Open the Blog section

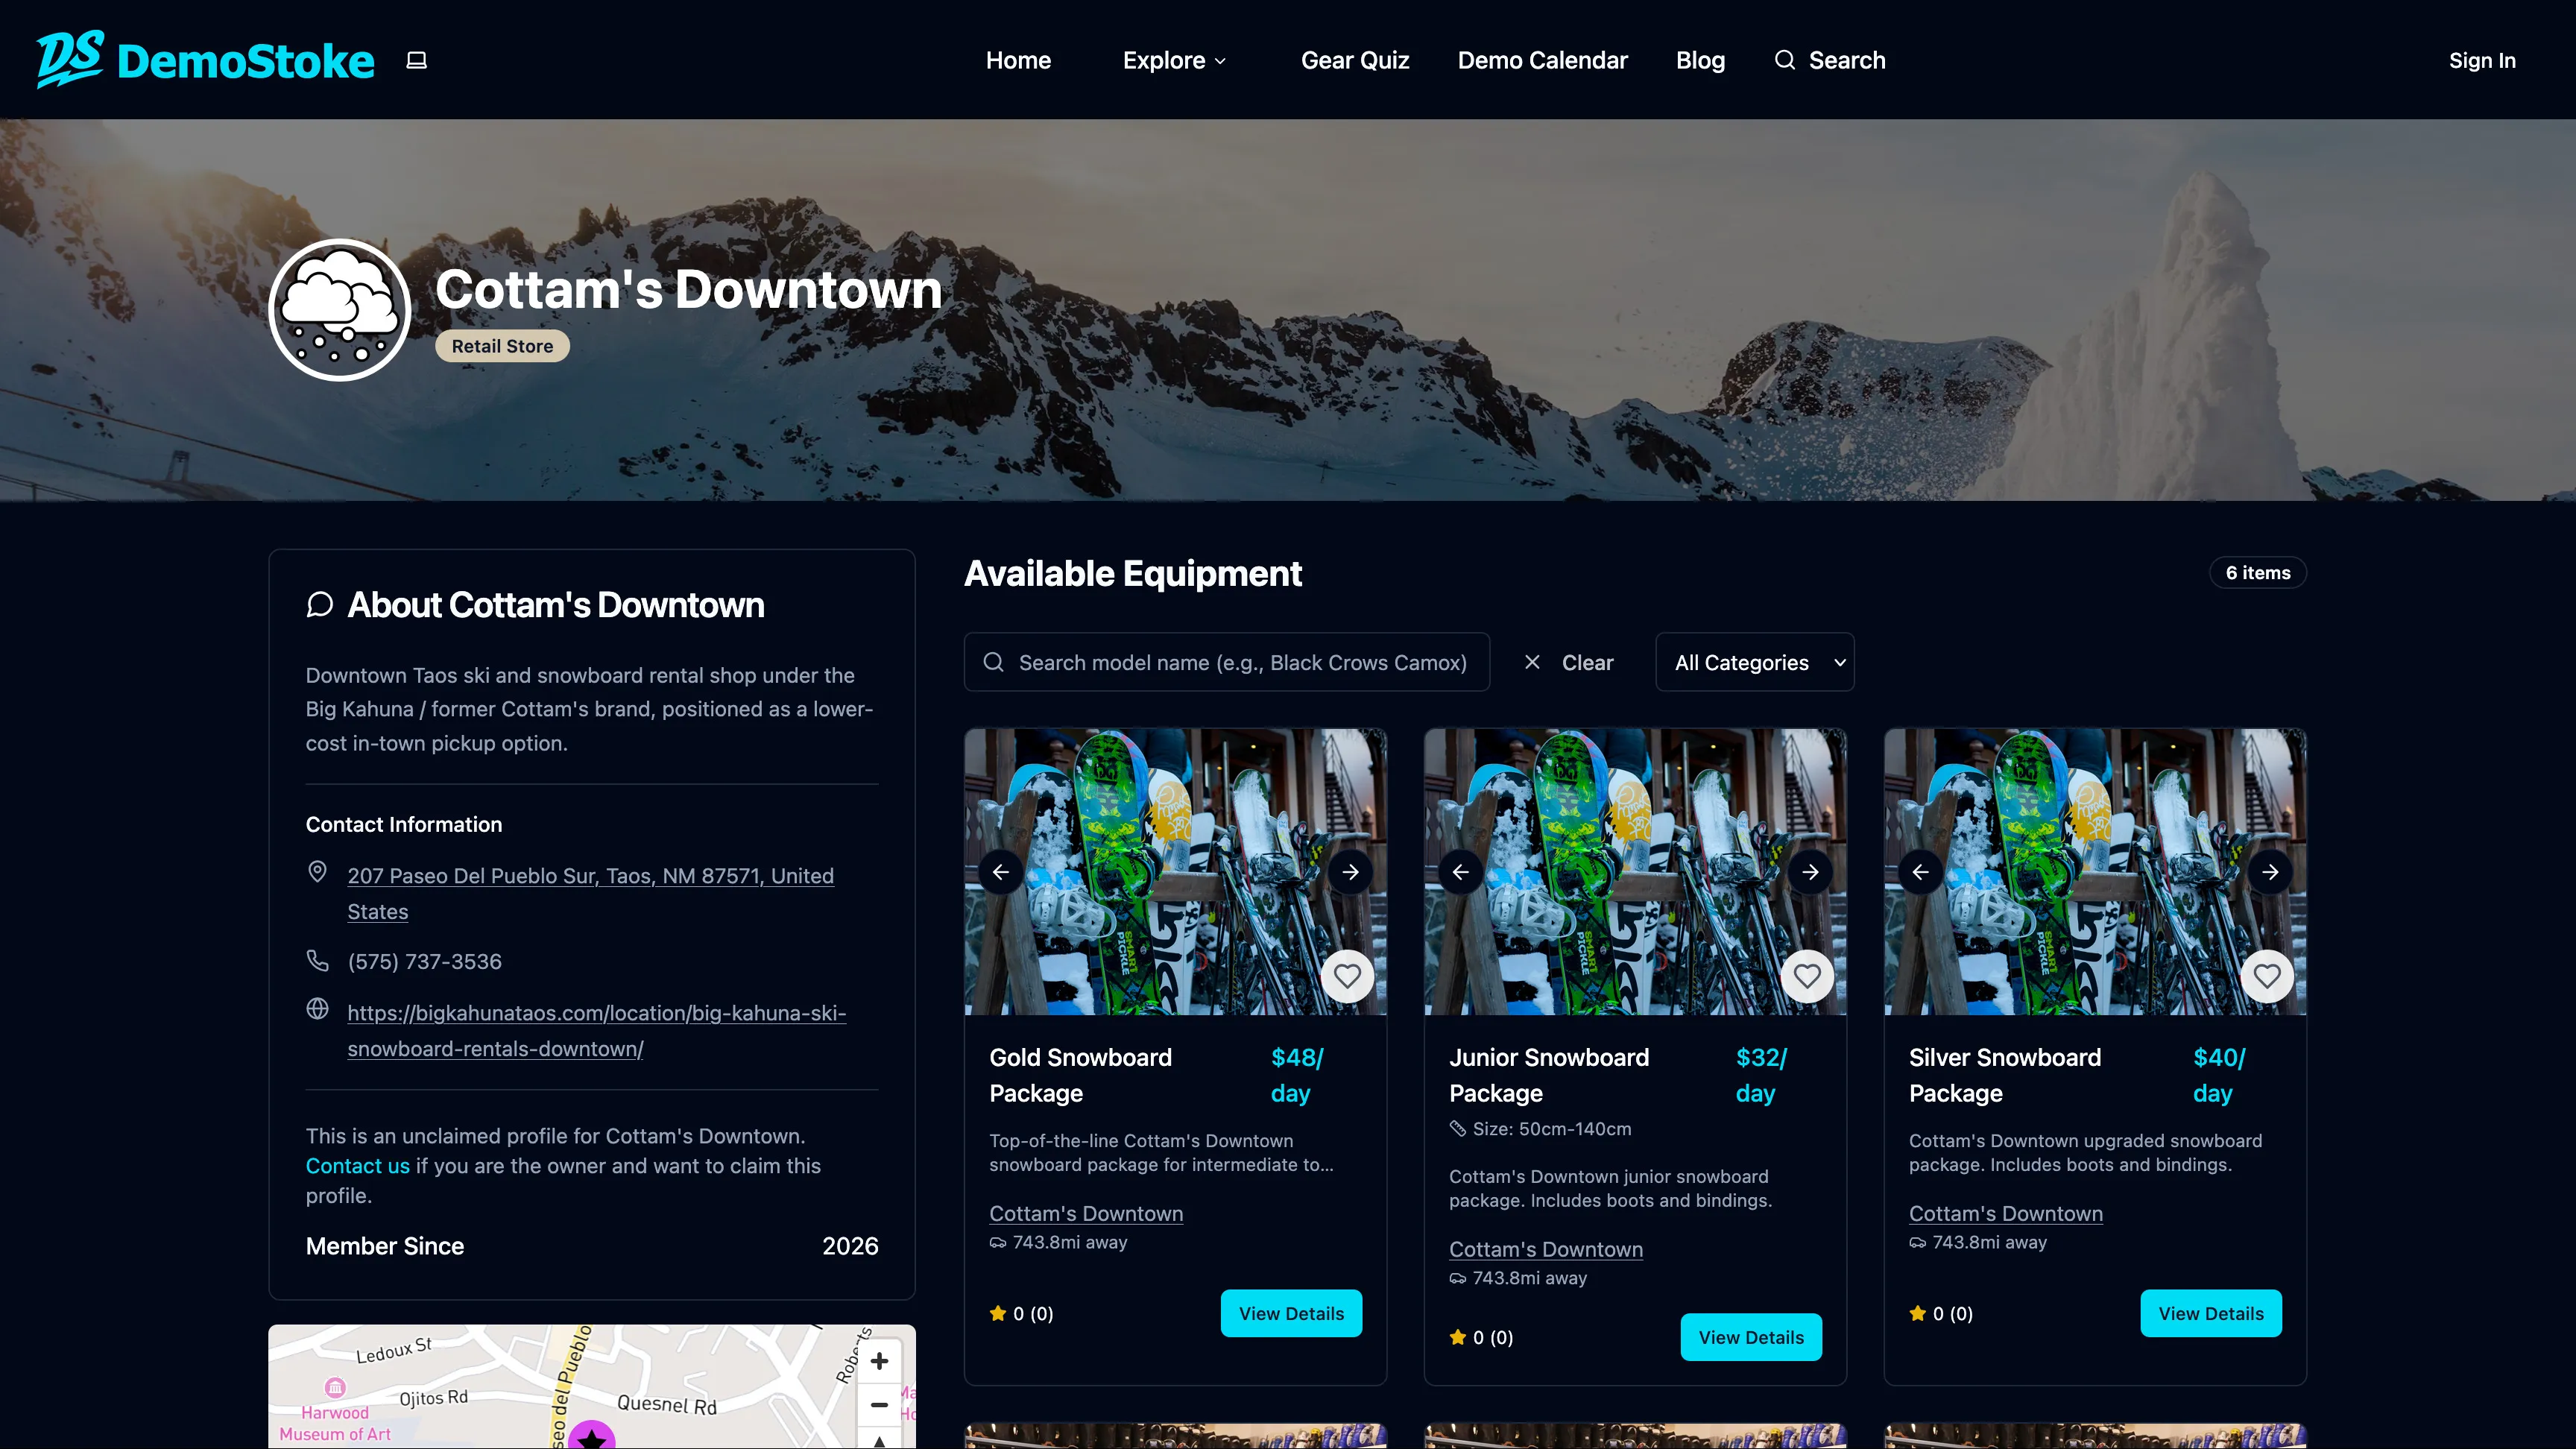point(1700,60)
